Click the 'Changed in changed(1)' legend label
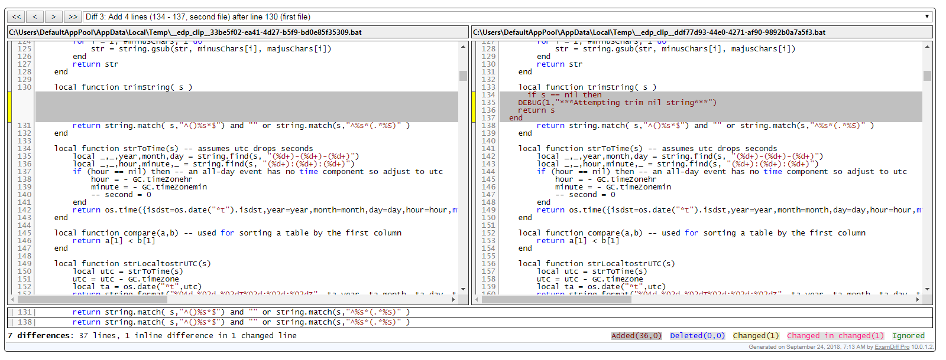This screenshot has height=360, width=946. point(835,336)
